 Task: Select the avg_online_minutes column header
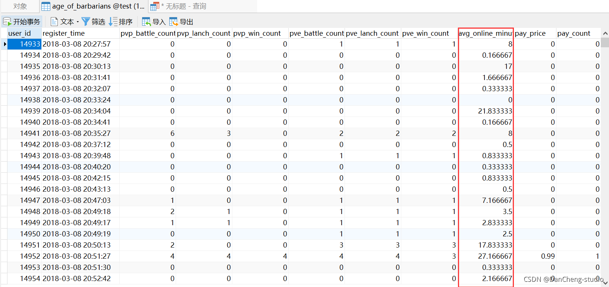click(486, 33)
